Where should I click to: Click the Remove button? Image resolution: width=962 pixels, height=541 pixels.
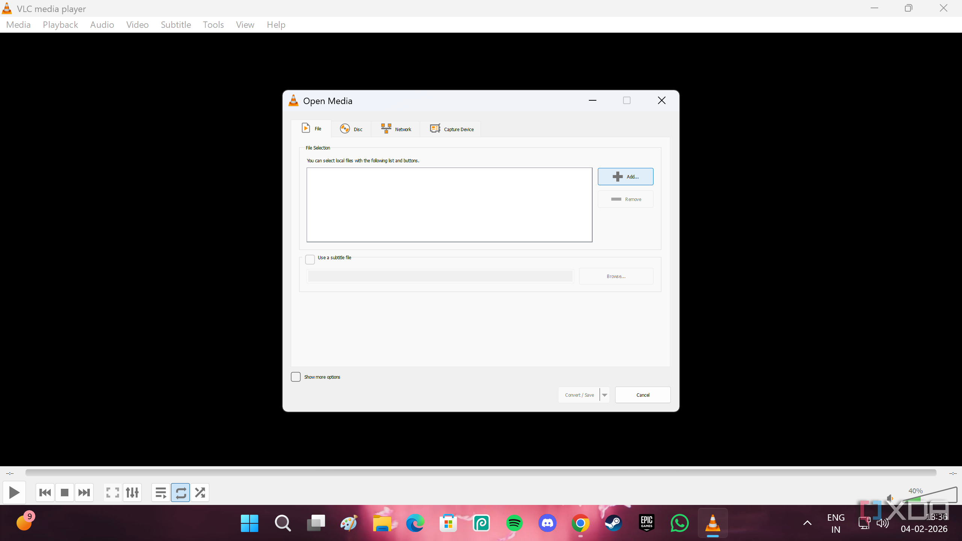coord(625,199)
